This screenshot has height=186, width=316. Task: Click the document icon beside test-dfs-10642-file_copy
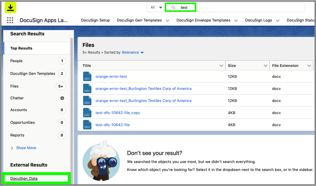tap(87, 112)
